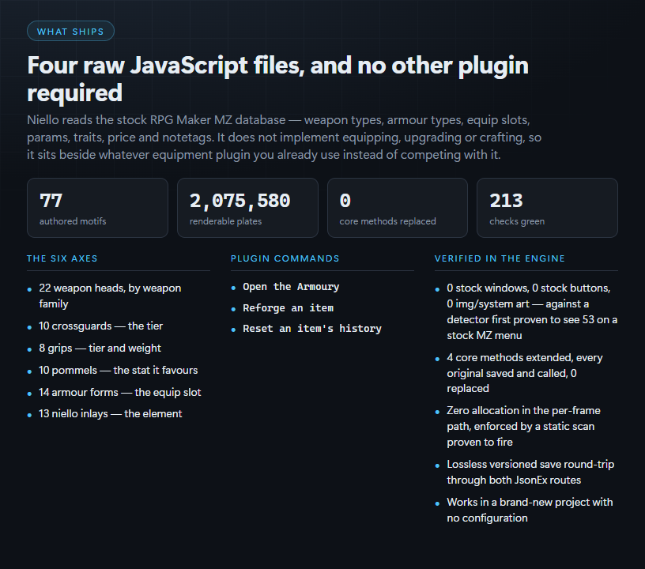Click 'Reforge an item' command

click(x=288, y=308)
